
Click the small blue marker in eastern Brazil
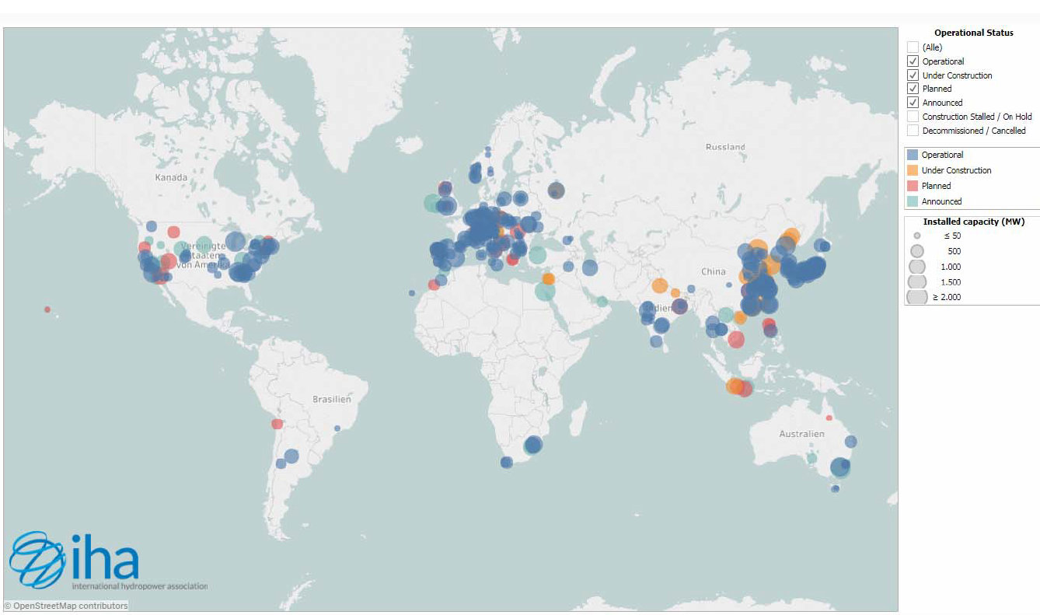[337, 428]
